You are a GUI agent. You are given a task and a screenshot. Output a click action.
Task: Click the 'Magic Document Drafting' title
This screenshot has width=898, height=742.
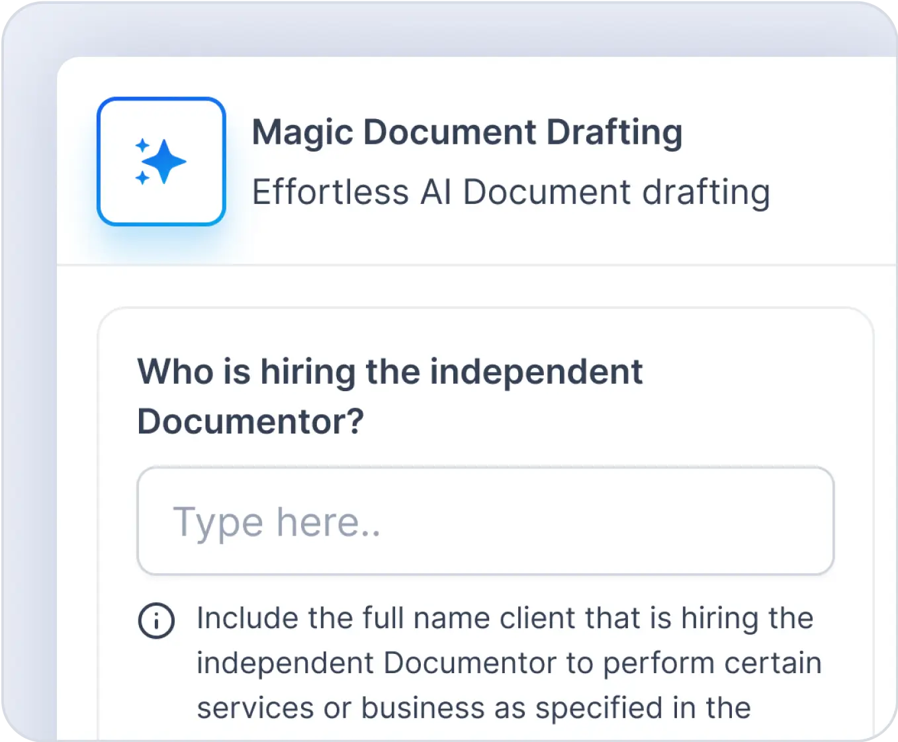coord(467,132)
